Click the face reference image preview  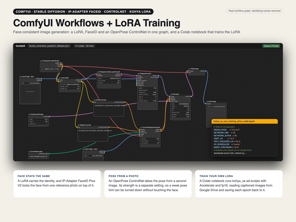click(x=30, y=94)
